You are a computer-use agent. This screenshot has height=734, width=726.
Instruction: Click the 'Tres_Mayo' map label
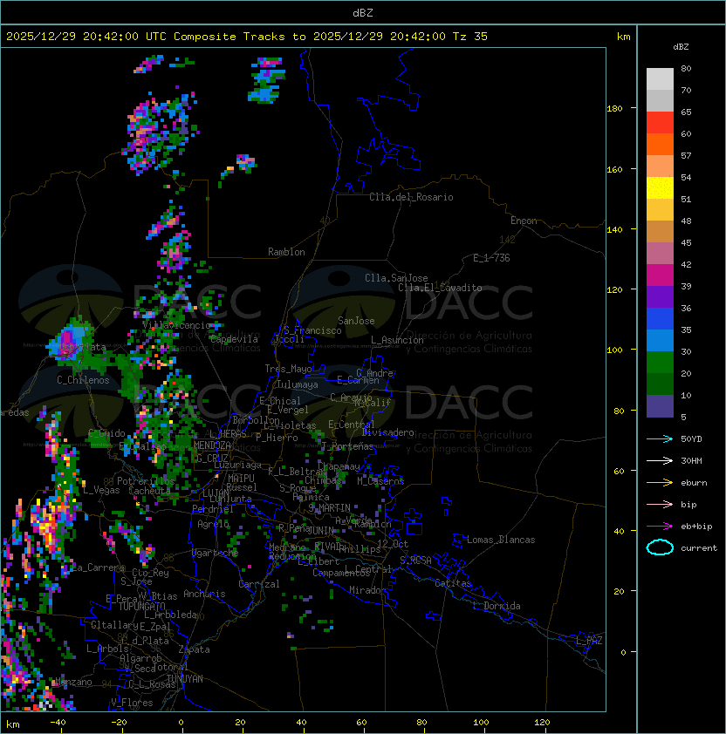[x=288, y=369]
